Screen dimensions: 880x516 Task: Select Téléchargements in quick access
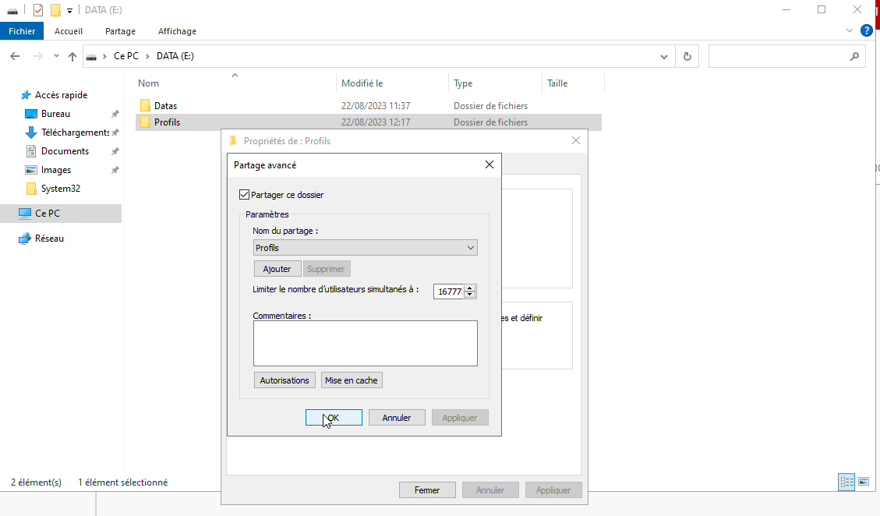point(74,133)
